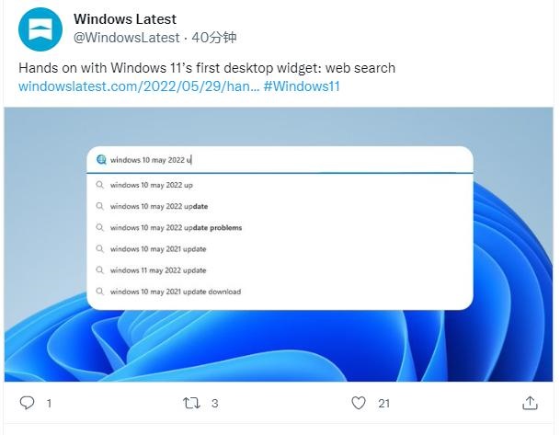
Task: Click magnifier icon beside 'windows 11 may 2022 update'
Action: click(100, 270)
